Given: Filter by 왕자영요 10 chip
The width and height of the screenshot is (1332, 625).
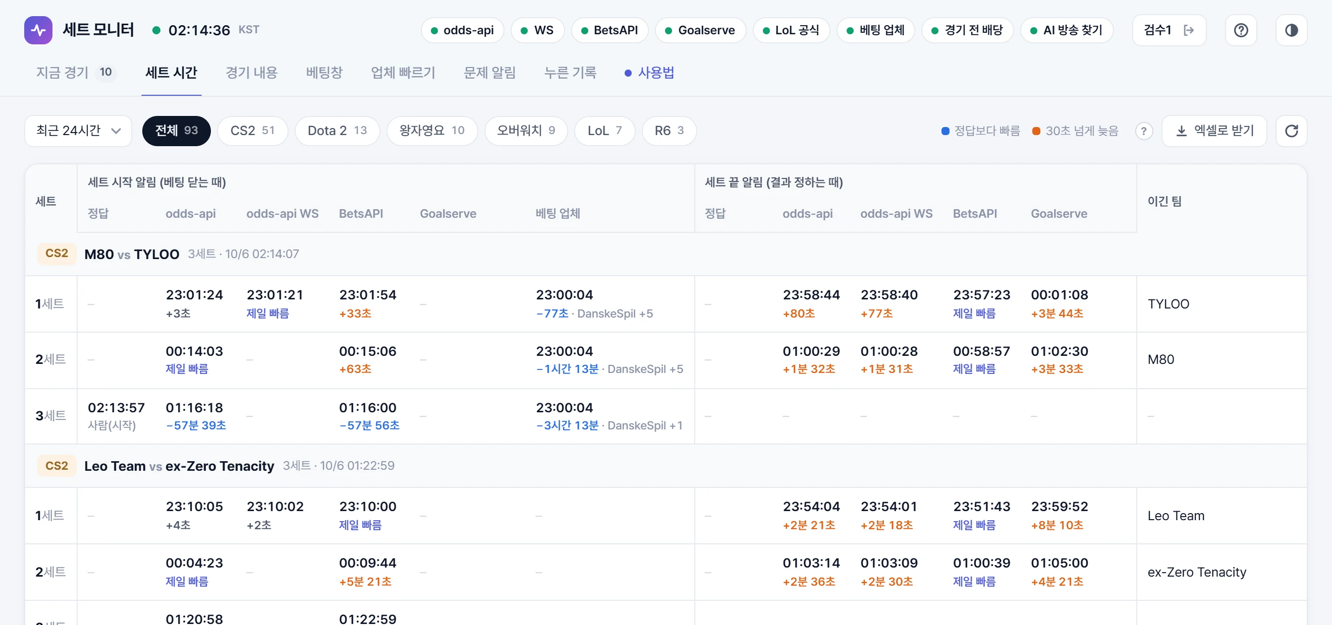Looking at the screenshot, I should tap(432, 131).
